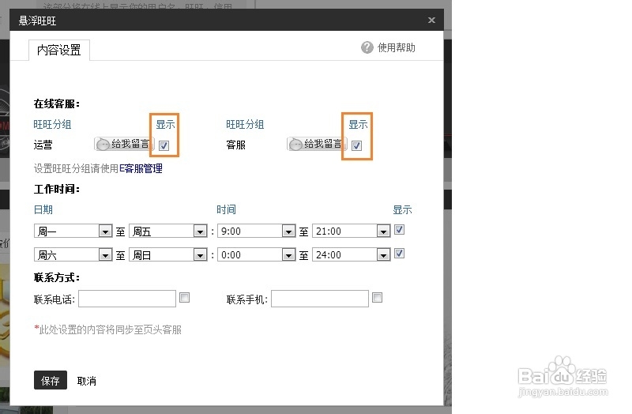
Task: Click the 保存 button
Action: (51, 380)
